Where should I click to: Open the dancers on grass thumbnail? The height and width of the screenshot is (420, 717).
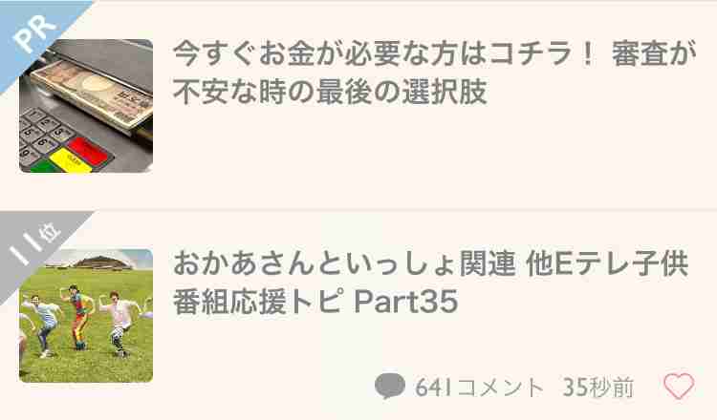pos(86,316)
